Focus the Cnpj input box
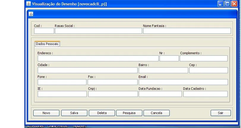The width and height of the screenshot is (241, 128). pos(113,94)
